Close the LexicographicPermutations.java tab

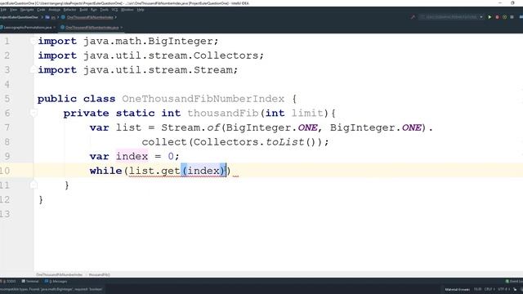[x=55, y=27]
